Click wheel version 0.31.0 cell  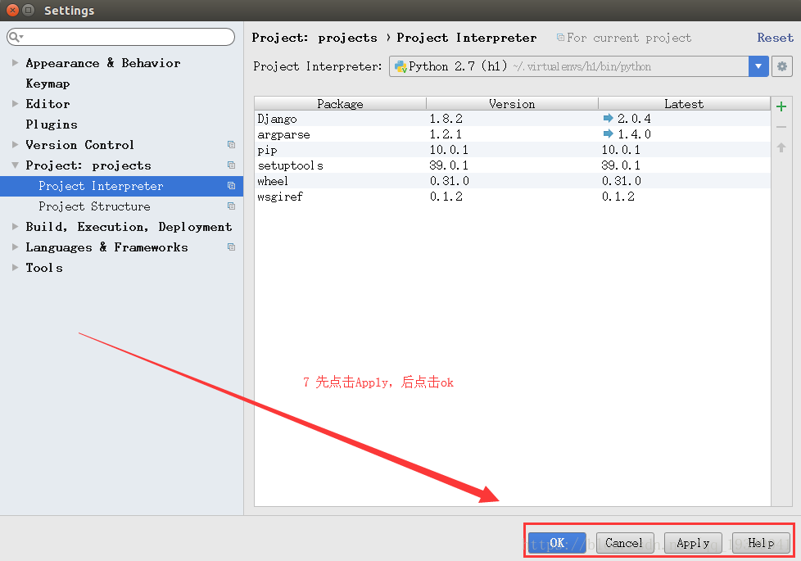pos(449,181)
